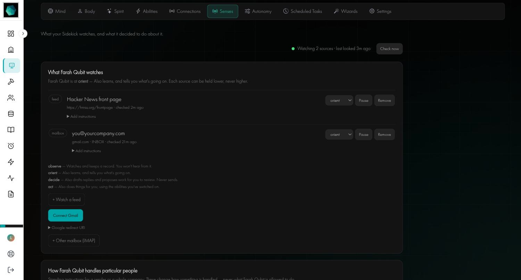Image resolution: width=521 pixels, height=280 pixels.
Task: Switch to the Mind tab
Action: coord(57,11)
